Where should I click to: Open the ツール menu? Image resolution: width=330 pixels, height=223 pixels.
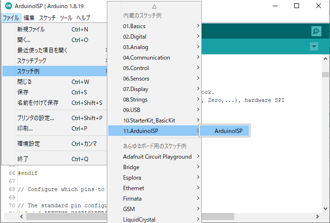(x=66, y=18)
